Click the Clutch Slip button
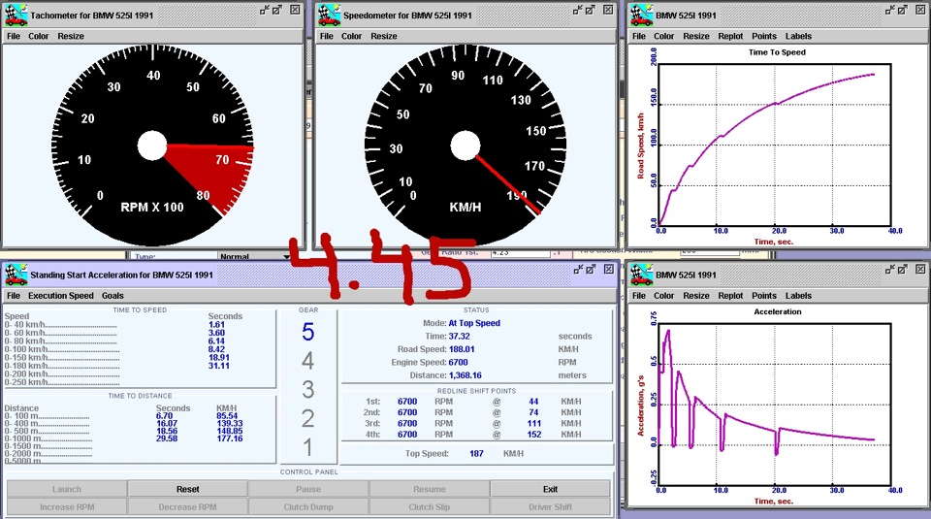The height and width of the screenshot is (519, 931). coord(430,507)
